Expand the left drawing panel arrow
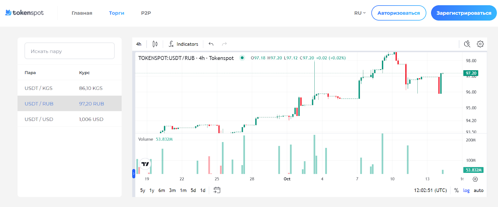 [134, 173]
